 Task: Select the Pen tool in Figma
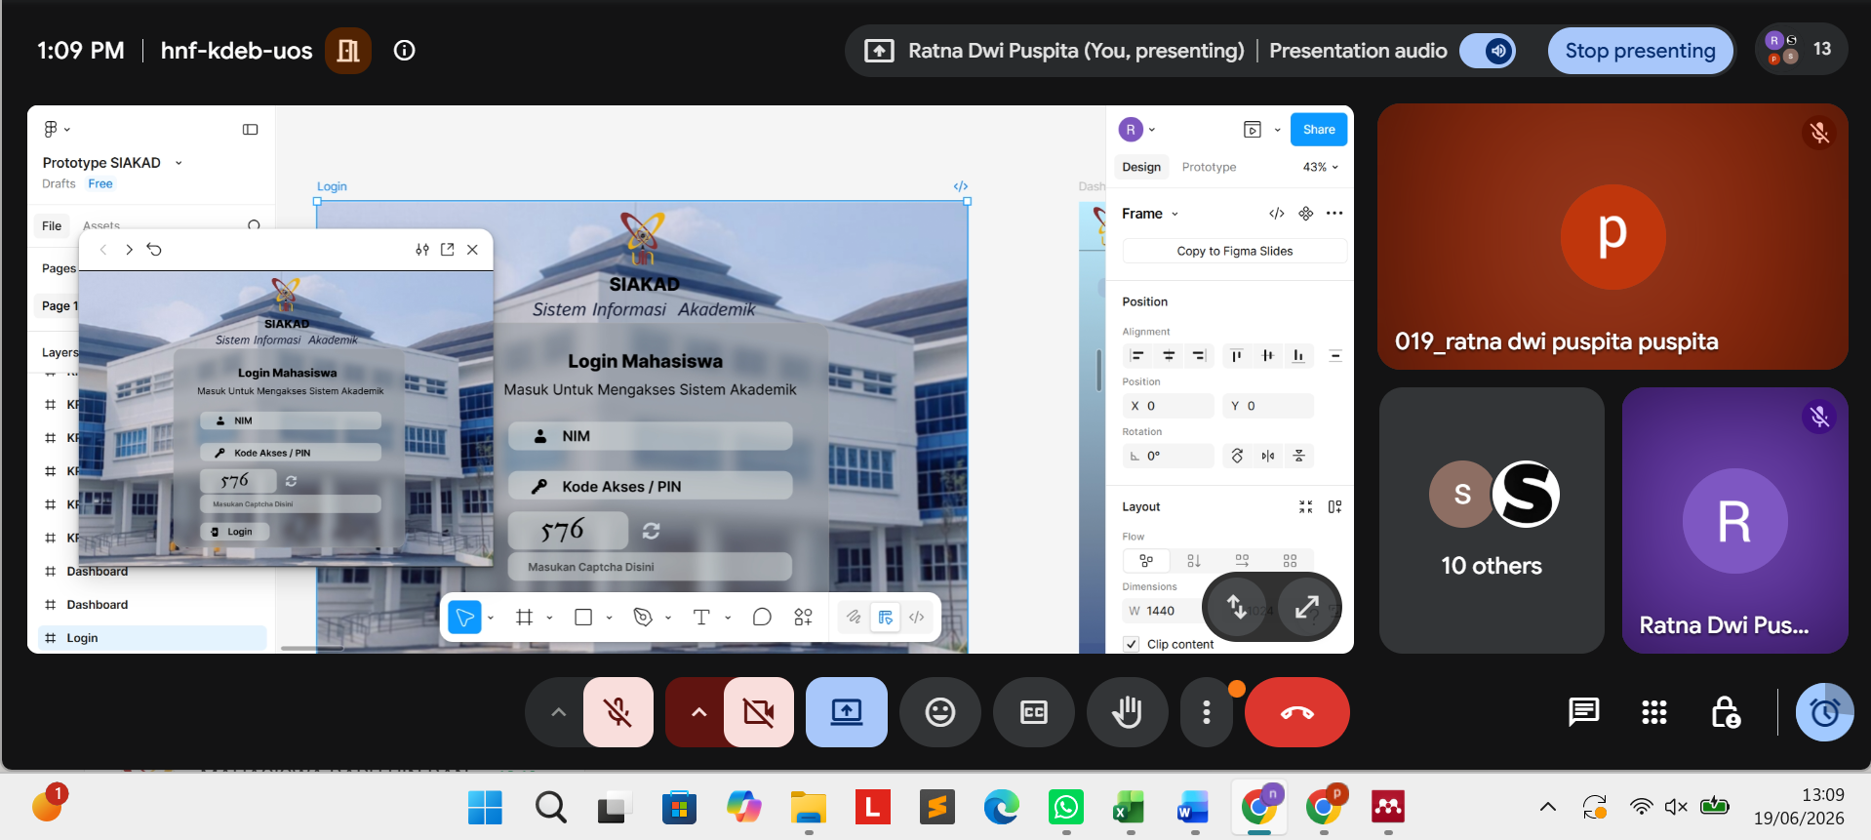642,617
